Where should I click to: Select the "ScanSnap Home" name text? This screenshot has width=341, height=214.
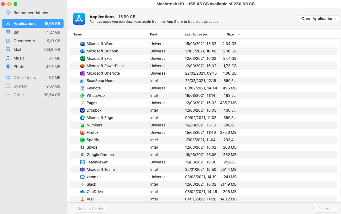tap(101, 80)
